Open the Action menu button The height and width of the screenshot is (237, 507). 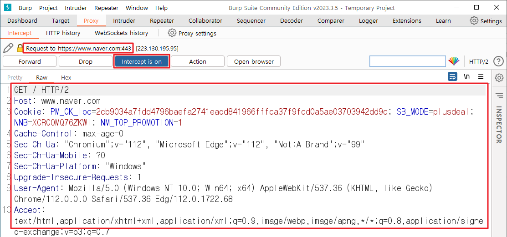pos(198,61)
